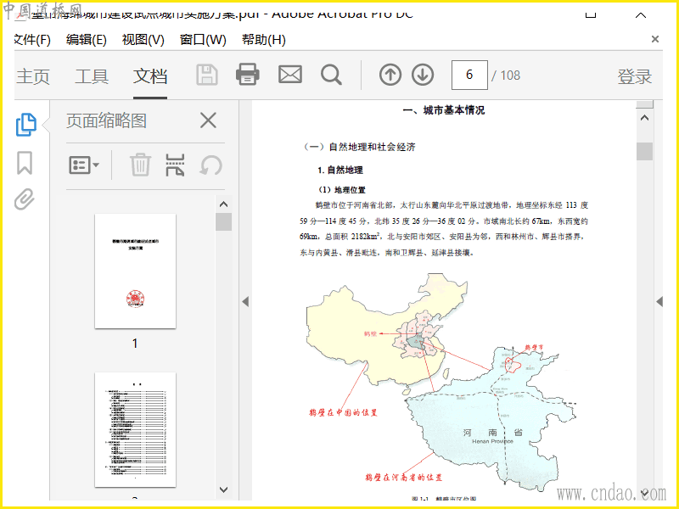Select page 2 table of contents thumbnail

click(135, 429)
